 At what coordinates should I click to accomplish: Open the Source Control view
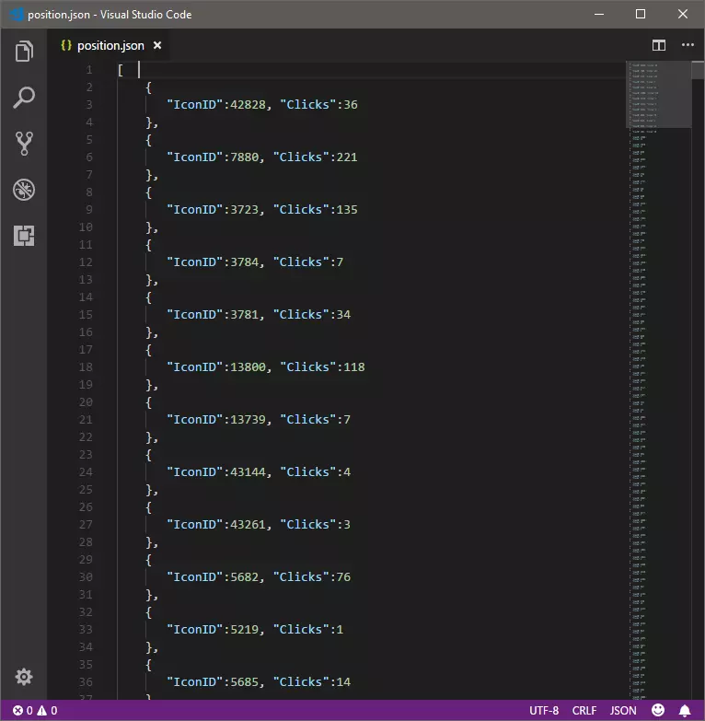[24, 144]
